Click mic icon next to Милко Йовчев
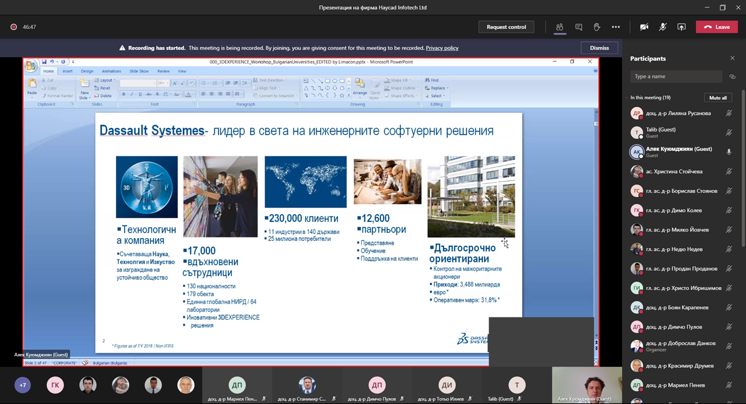746x404 pixels. [729, 230]
